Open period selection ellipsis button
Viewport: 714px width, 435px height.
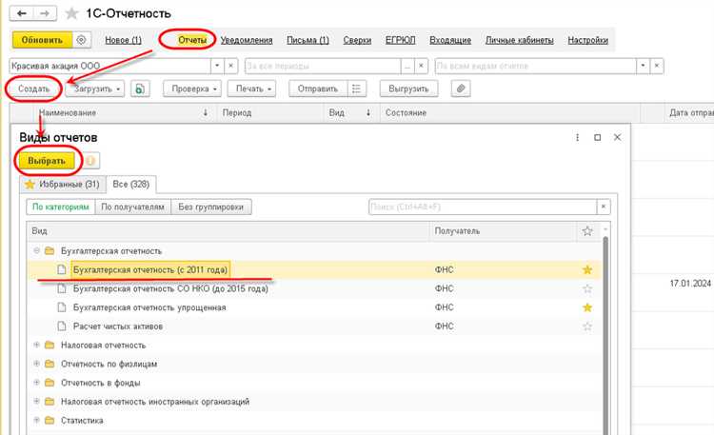pos(407,66)
